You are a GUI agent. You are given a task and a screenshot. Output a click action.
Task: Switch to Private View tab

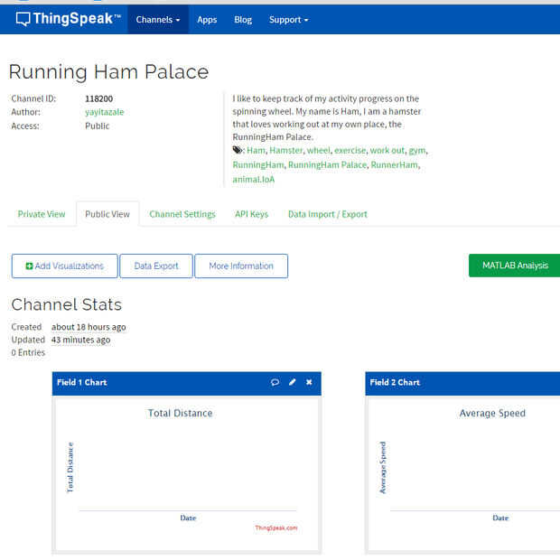(x=42, y=214)
